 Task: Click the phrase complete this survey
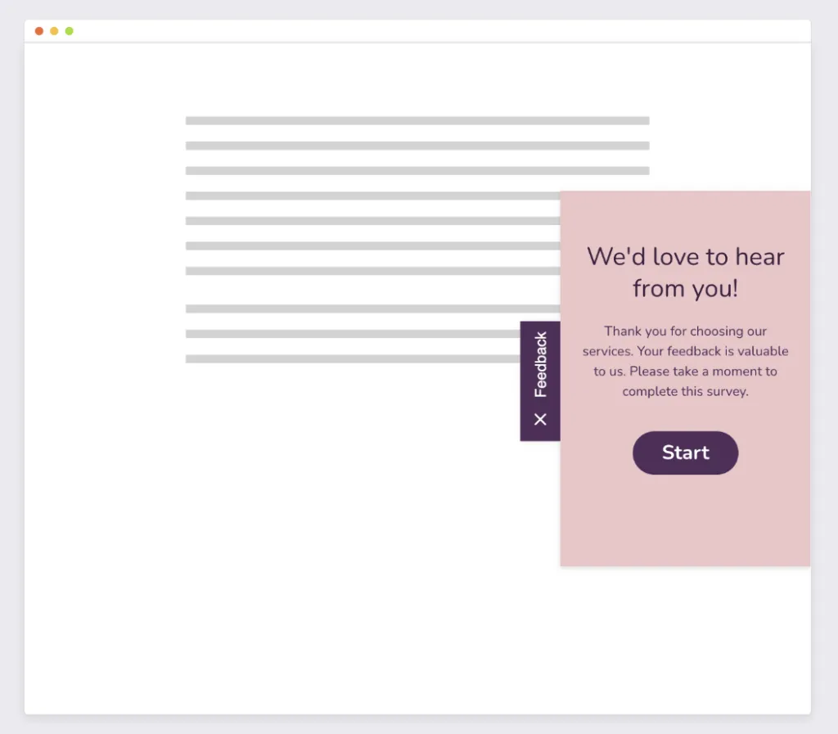point(684,391)
